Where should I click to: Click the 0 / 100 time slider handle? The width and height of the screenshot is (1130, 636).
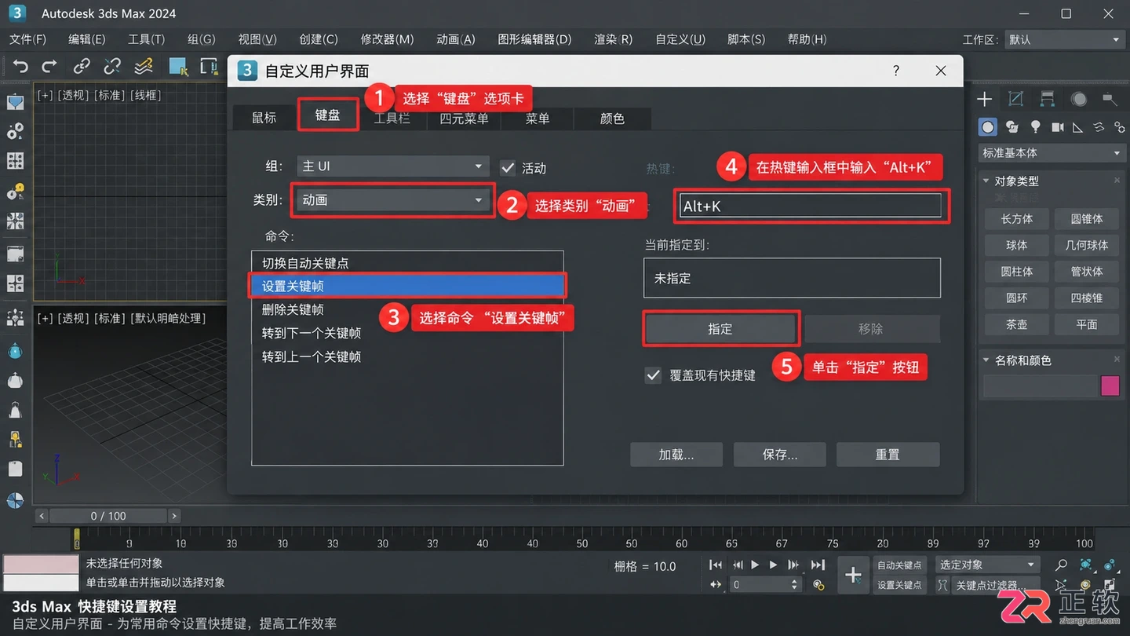click(108, 516)
